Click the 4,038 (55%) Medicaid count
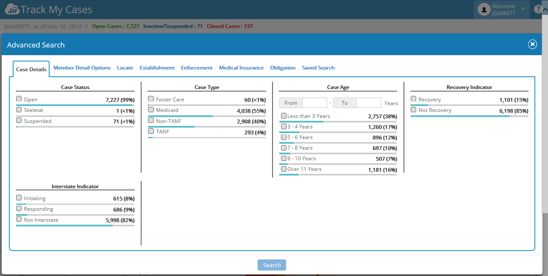This screenshot has height=276, width=548. click(x=251, y=111)
